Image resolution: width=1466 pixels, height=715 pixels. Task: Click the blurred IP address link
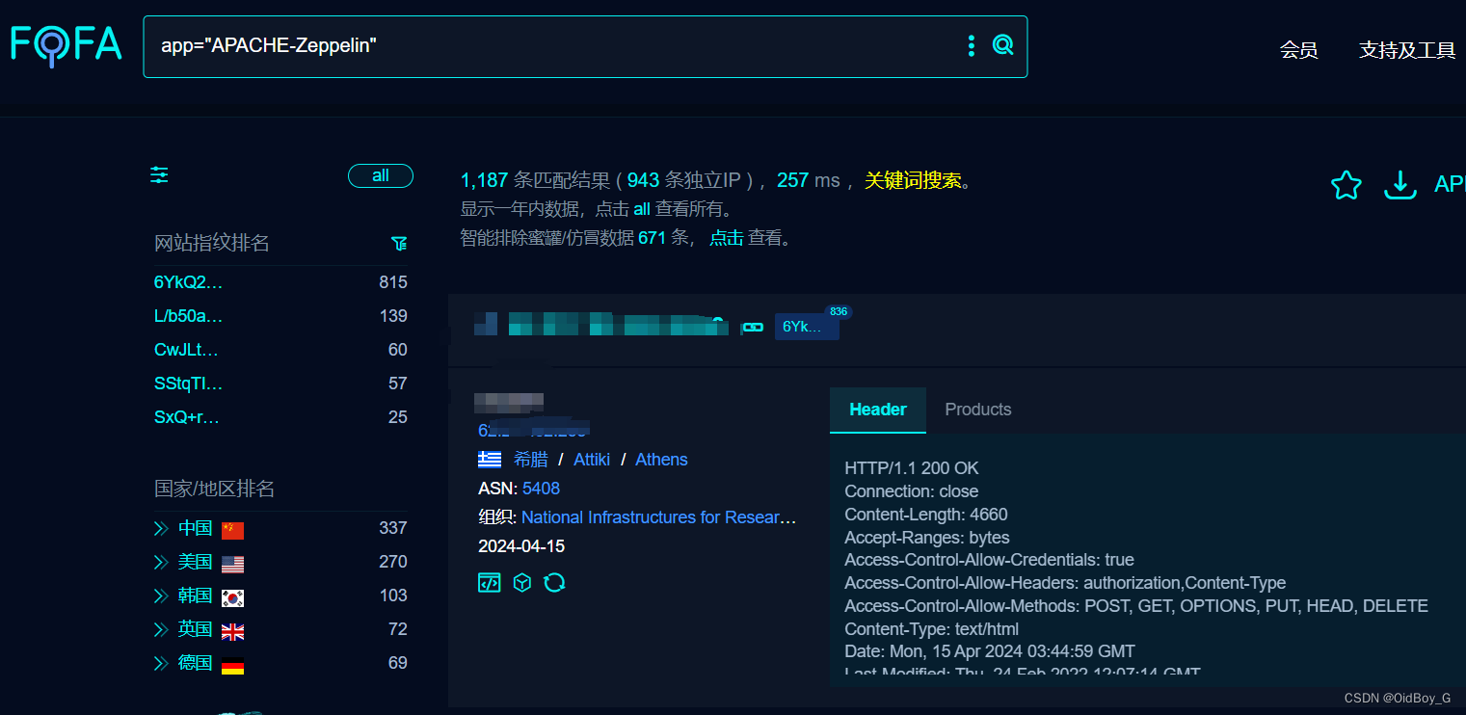533,430
